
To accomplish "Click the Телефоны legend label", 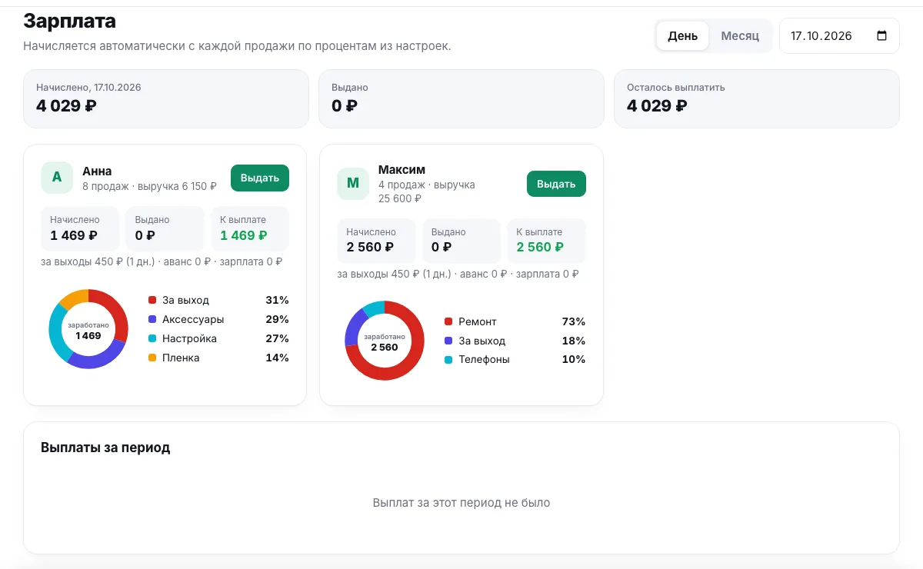I will (484, 359).
